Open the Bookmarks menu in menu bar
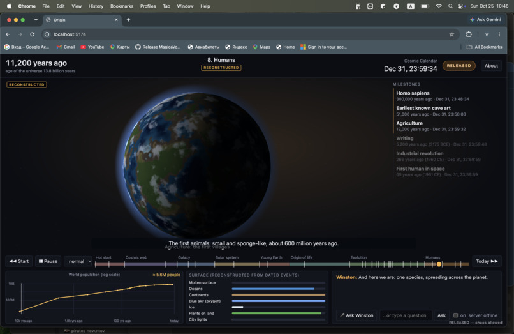Viewport: 514px width, 334px height. [122, 6]
